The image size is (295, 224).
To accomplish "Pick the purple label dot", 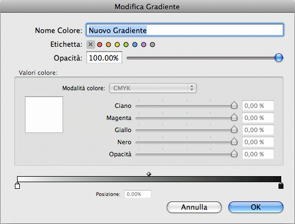I will (144, 45).
